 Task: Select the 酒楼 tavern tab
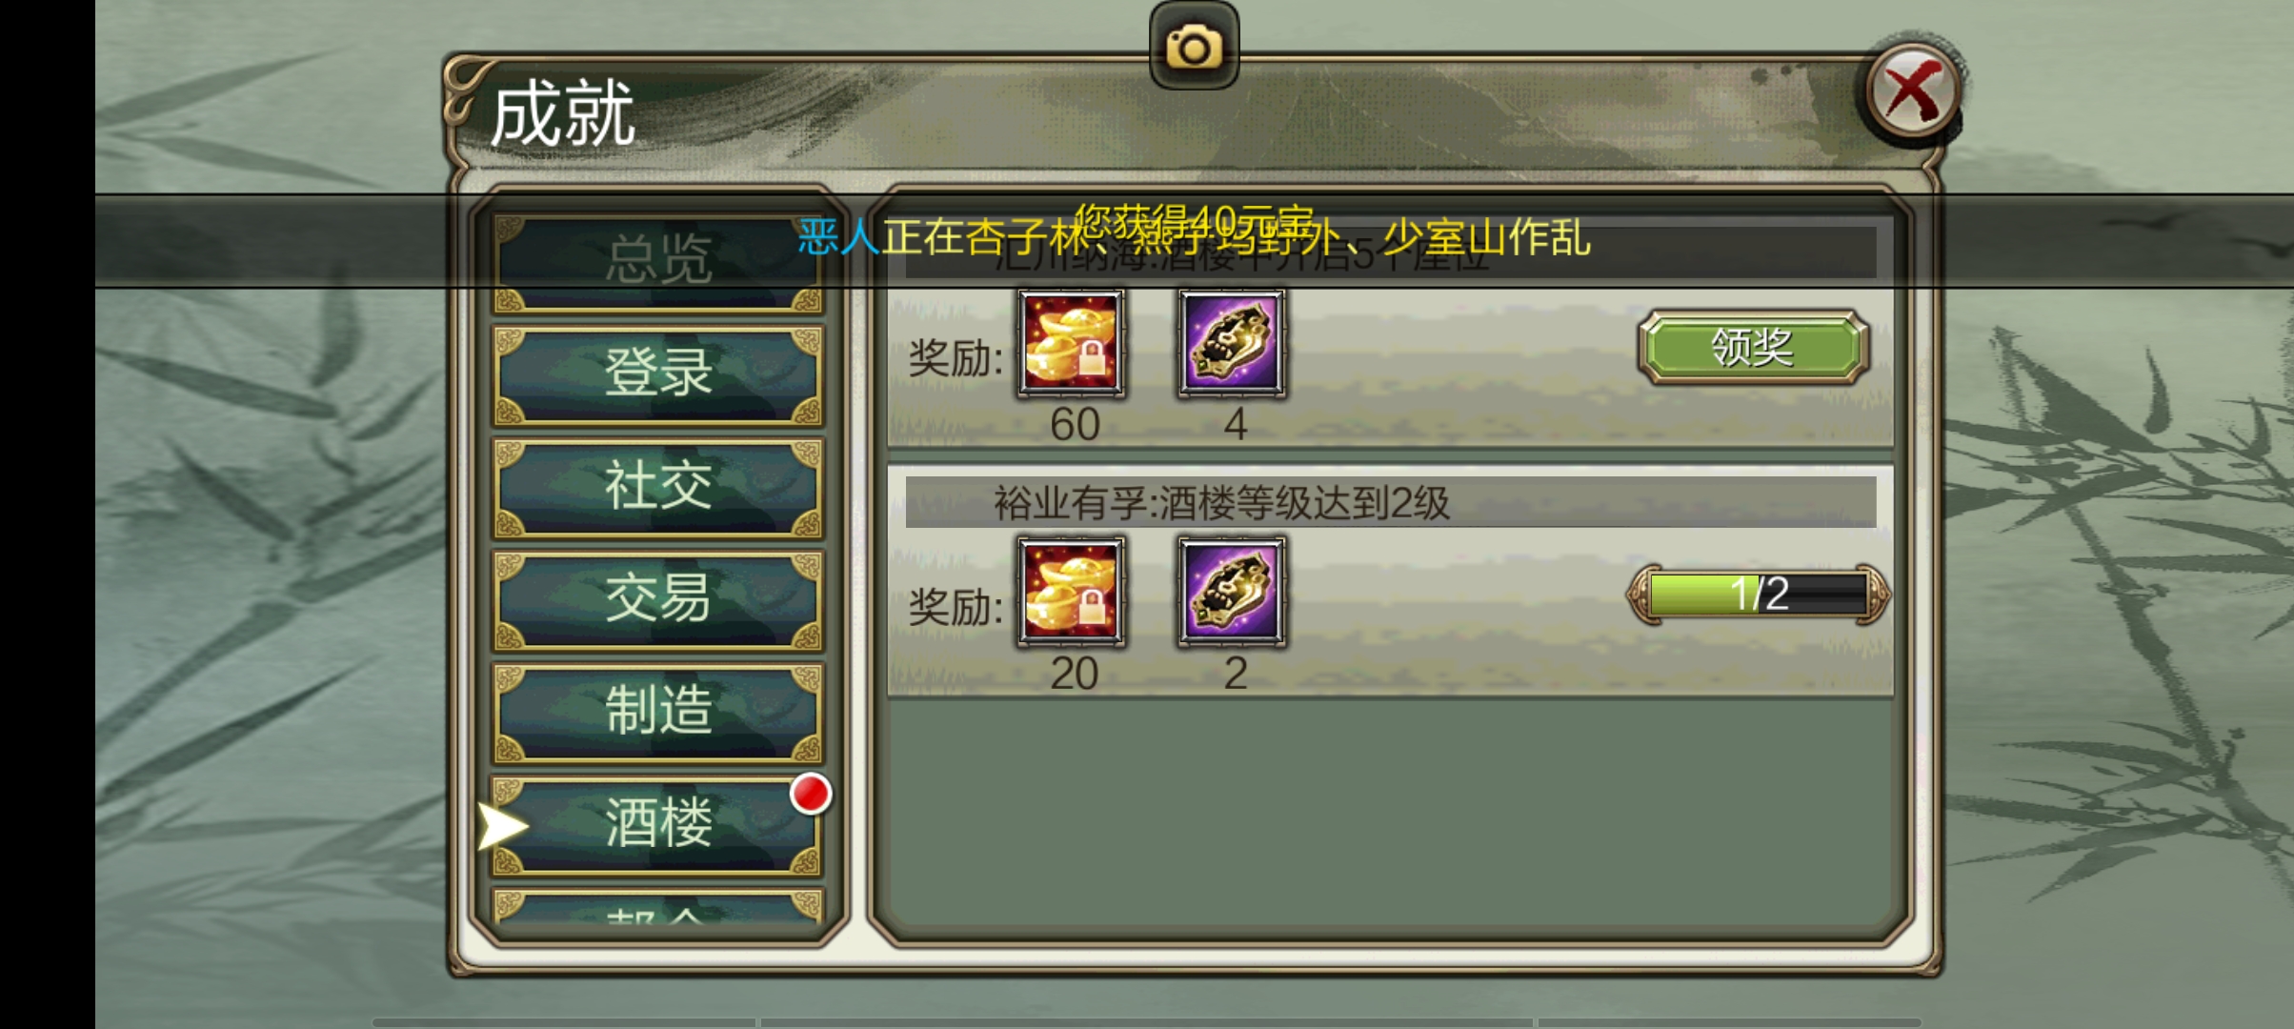tap(657, 823)
